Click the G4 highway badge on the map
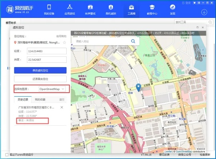This screenshot has width=216, height=159. 91,89
